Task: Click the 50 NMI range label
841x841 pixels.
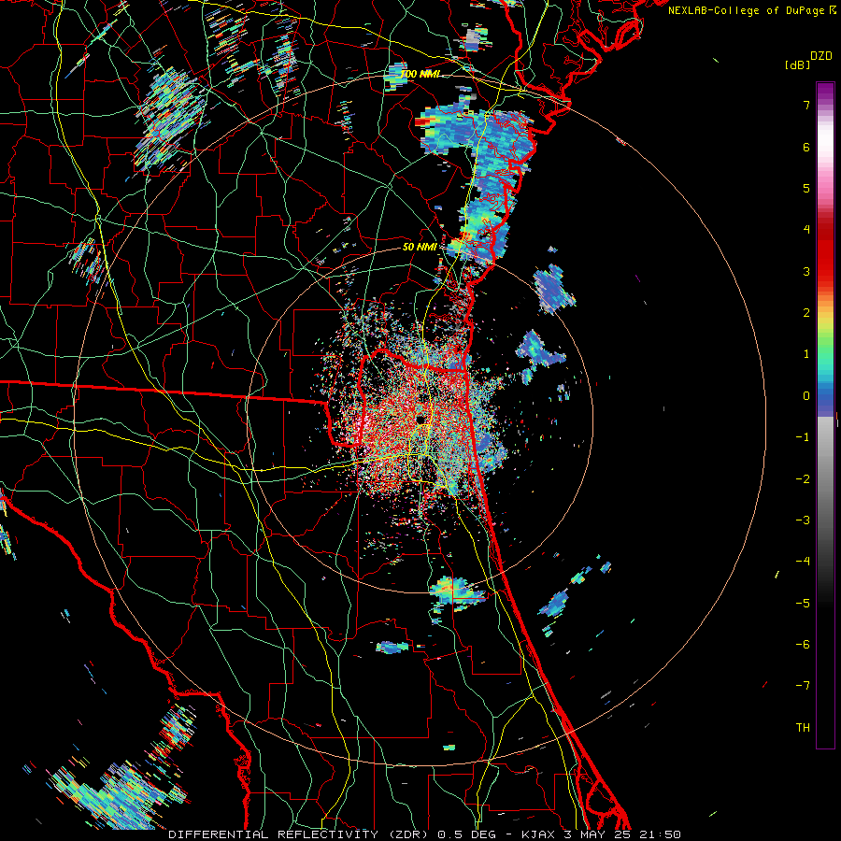Action: click(x=420, y=247)
